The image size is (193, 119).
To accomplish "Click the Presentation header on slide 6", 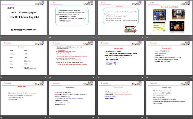I will pyautogui.click(x=57, y=43).
